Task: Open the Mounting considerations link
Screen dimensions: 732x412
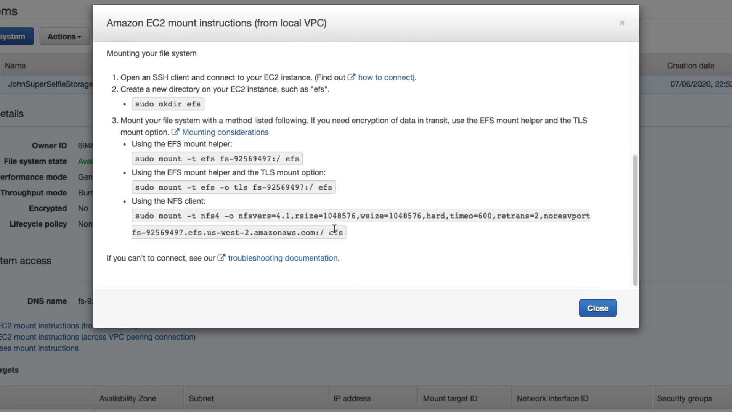Action: pyautogui.click(x=225, y=132)
